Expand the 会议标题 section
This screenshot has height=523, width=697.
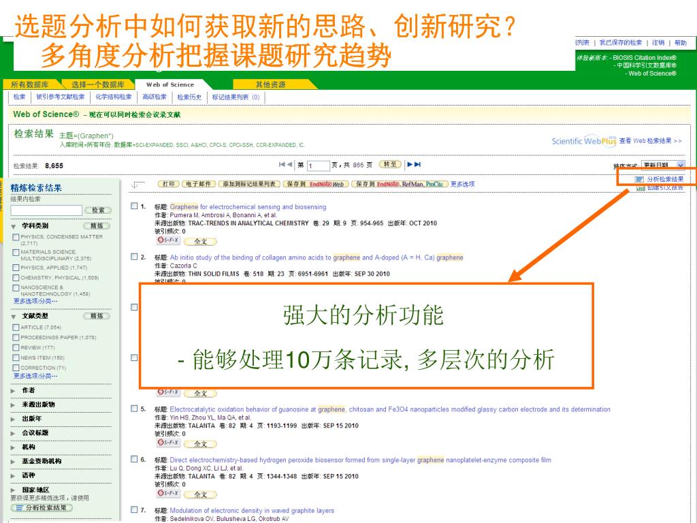coord(14,433)
